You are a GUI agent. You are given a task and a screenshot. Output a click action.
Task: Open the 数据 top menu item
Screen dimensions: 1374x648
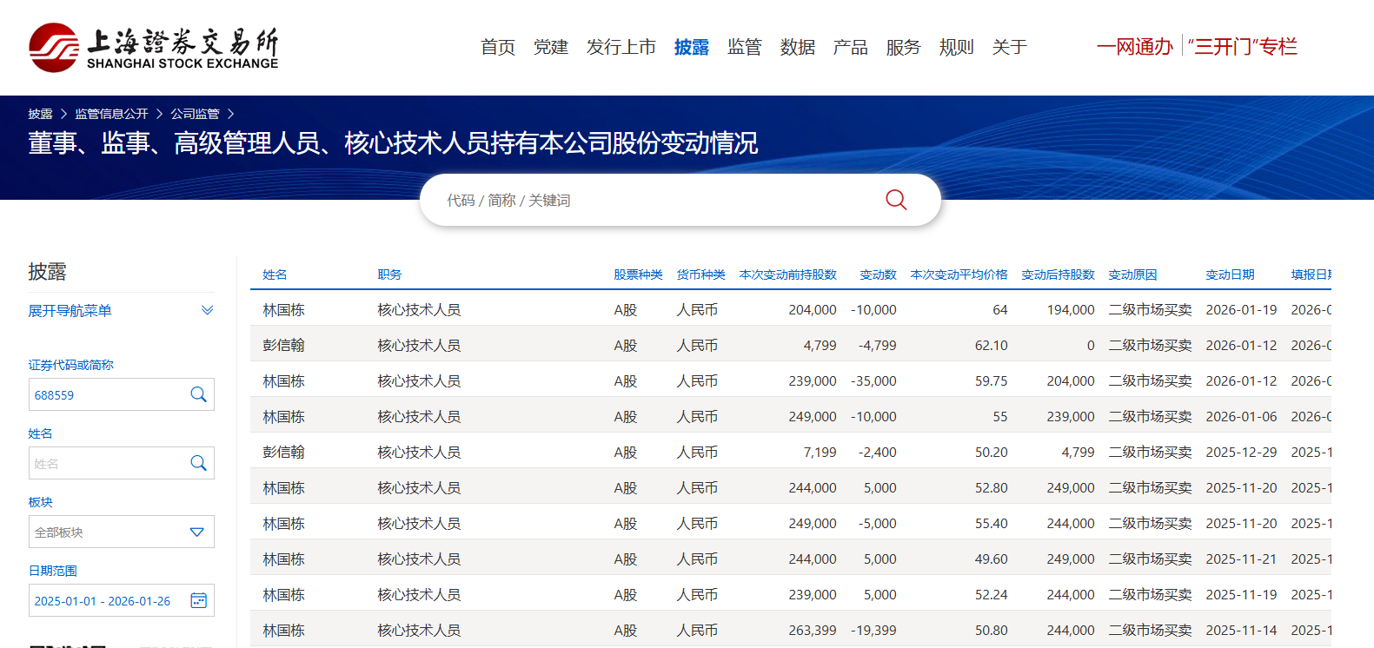[797, 47]
